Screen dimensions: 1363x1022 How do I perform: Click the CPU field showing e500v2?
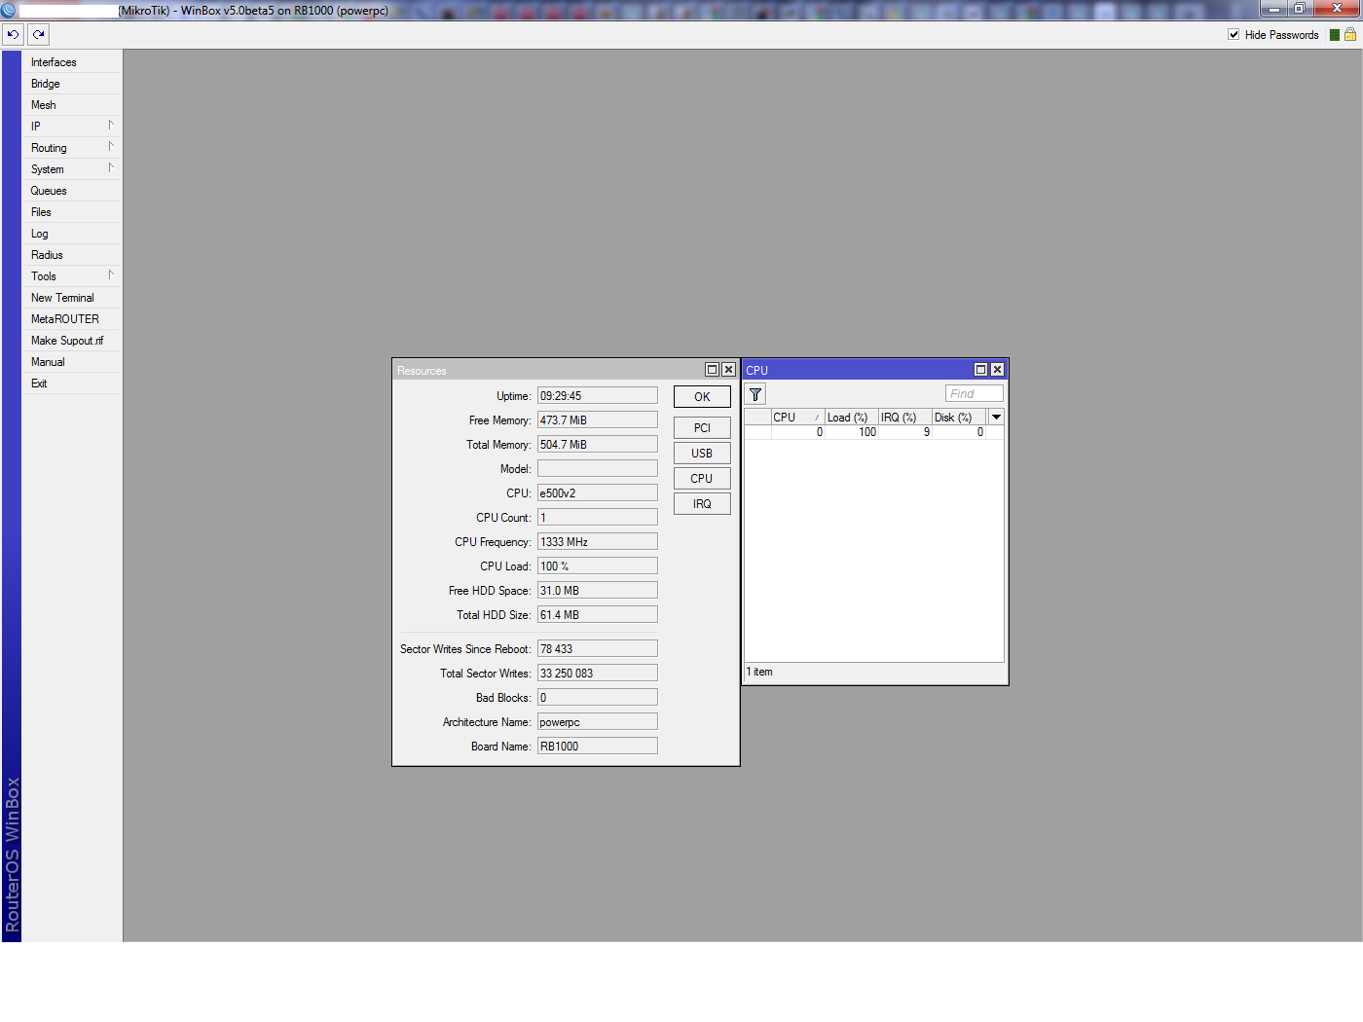pyautogui.click(x=598, y=493)
